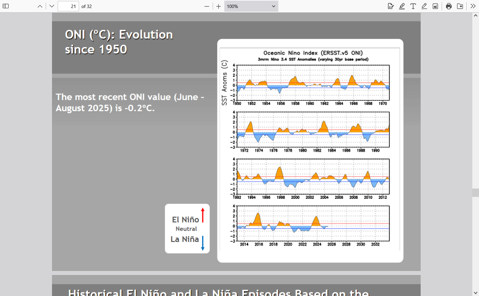
Task: Enable the freehand draw tool
Action: pos(424,6)
